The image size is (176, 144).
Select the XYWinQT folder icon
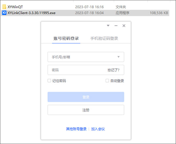[4, 7]
